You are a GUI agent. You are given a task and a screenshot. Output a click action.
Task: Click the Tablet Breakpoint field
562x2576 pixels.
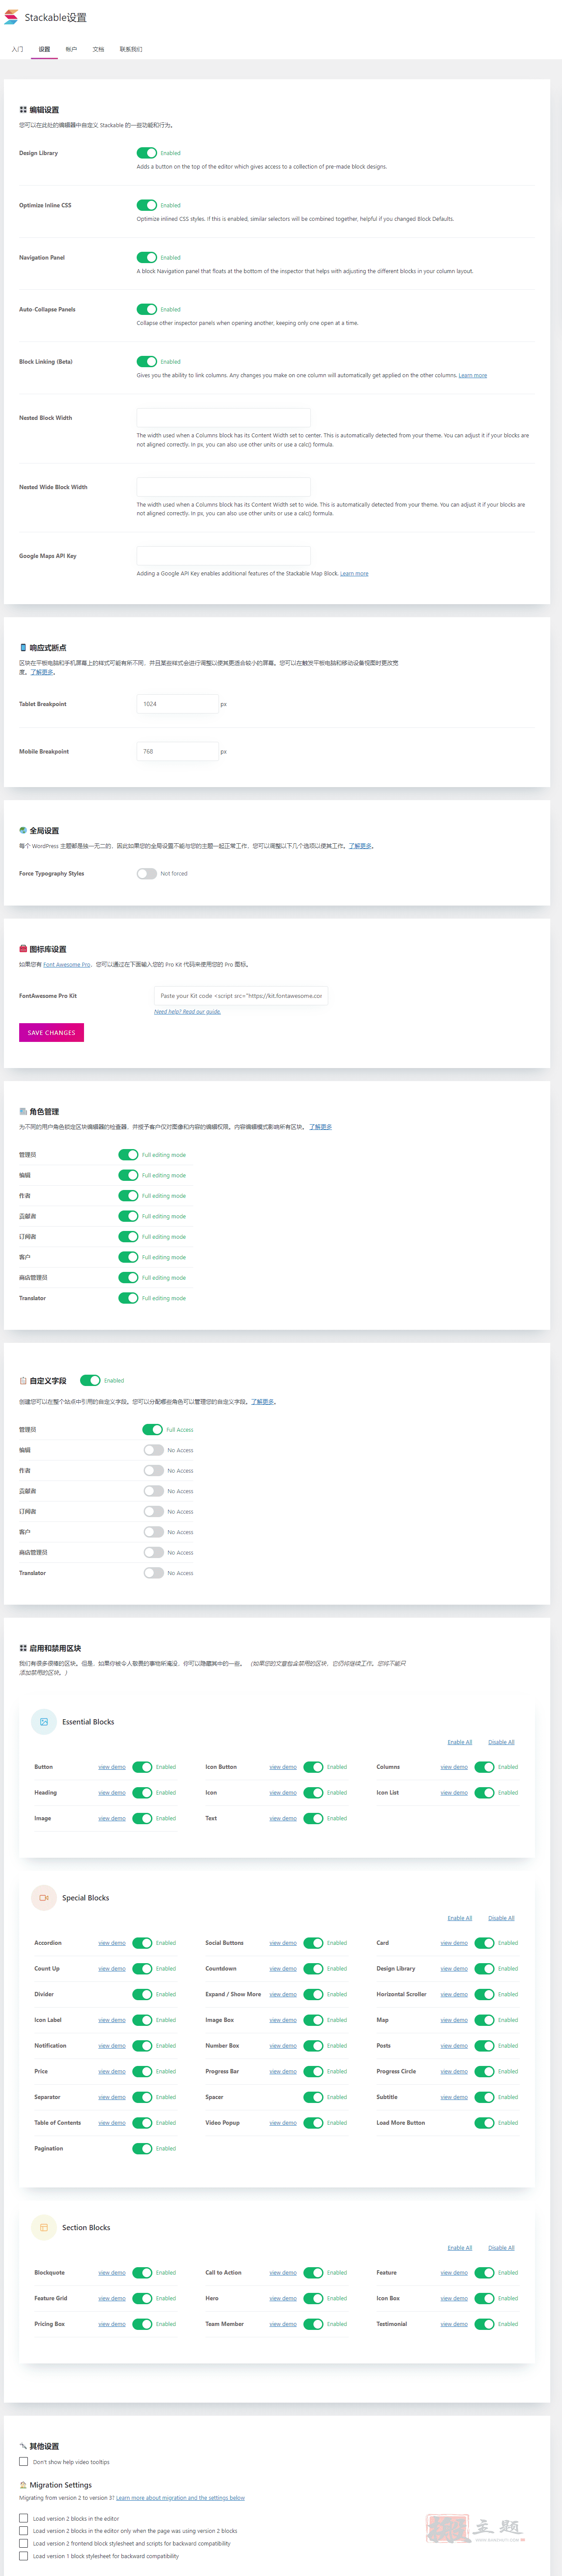(x=177, y=704)
